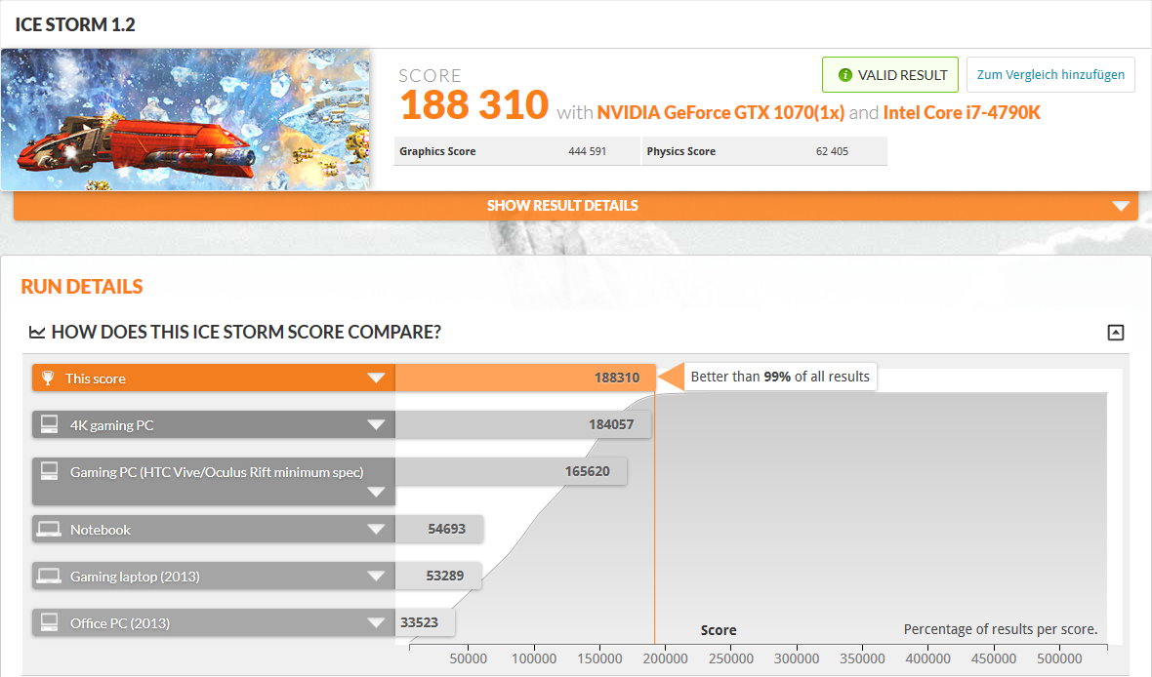Click the green info icon on VALID RESULT
The width and height of the screenshot is (1152, 677).
(844, 75)
